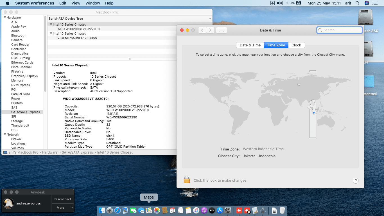Open Notes from the Dock
Image resolution: width=384 pixels, height=216 pixels.
(188, 210)
